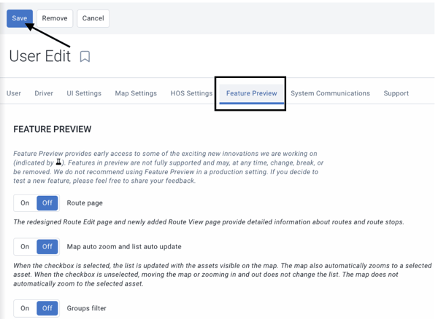
Task: Click the 'Groups filter' label
Action: point(87,308)
